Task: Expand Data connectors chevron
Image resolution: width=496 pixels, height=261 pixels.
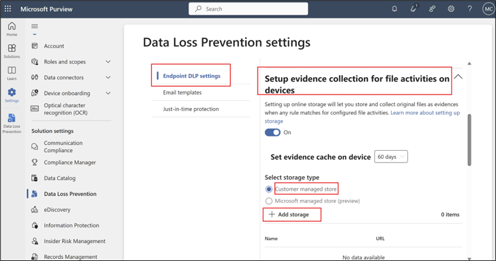Action: tap(108, 78)
